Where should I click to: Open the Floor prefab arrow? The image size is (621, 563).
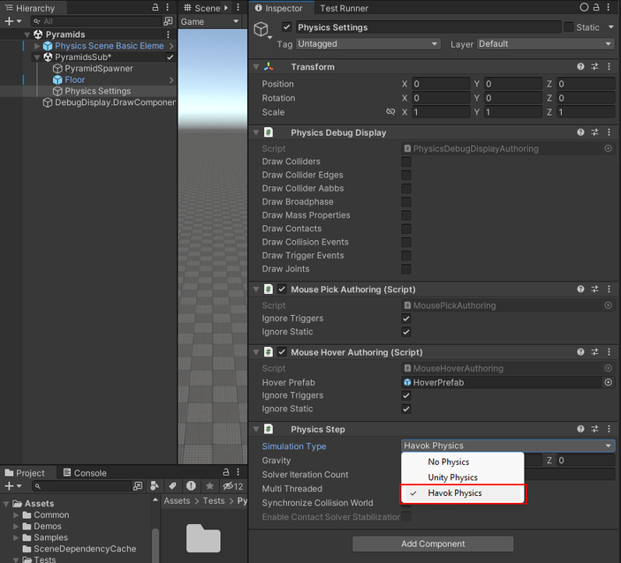pos(171,80)
